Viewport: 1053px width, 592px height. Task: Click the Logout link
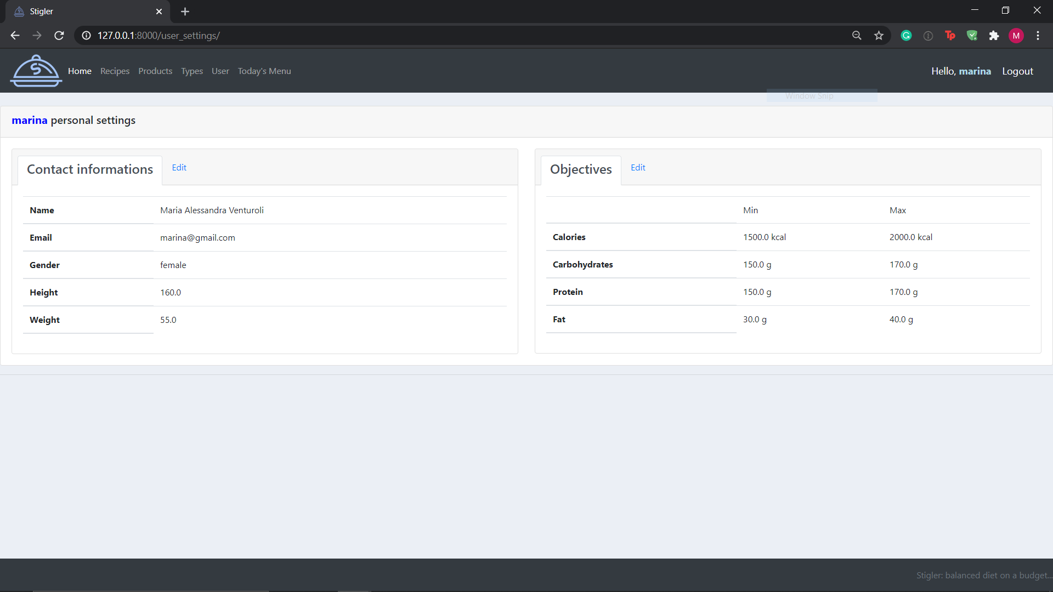click(x=1017, y=71)
